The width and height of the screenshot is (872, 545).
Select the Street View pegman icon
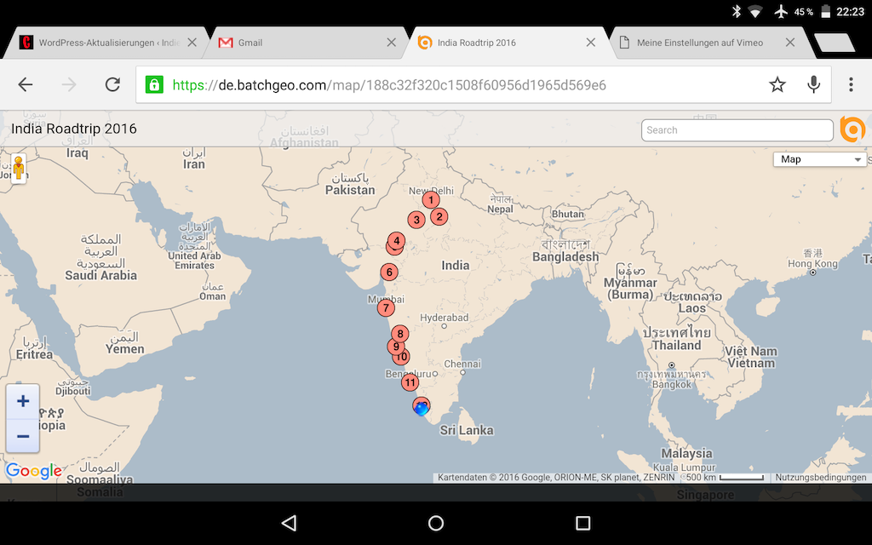tap(19, 168)
